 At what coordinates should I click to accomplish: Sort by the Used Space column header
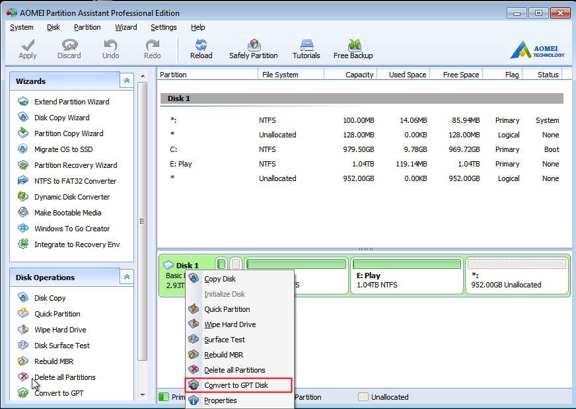[404, 75]
